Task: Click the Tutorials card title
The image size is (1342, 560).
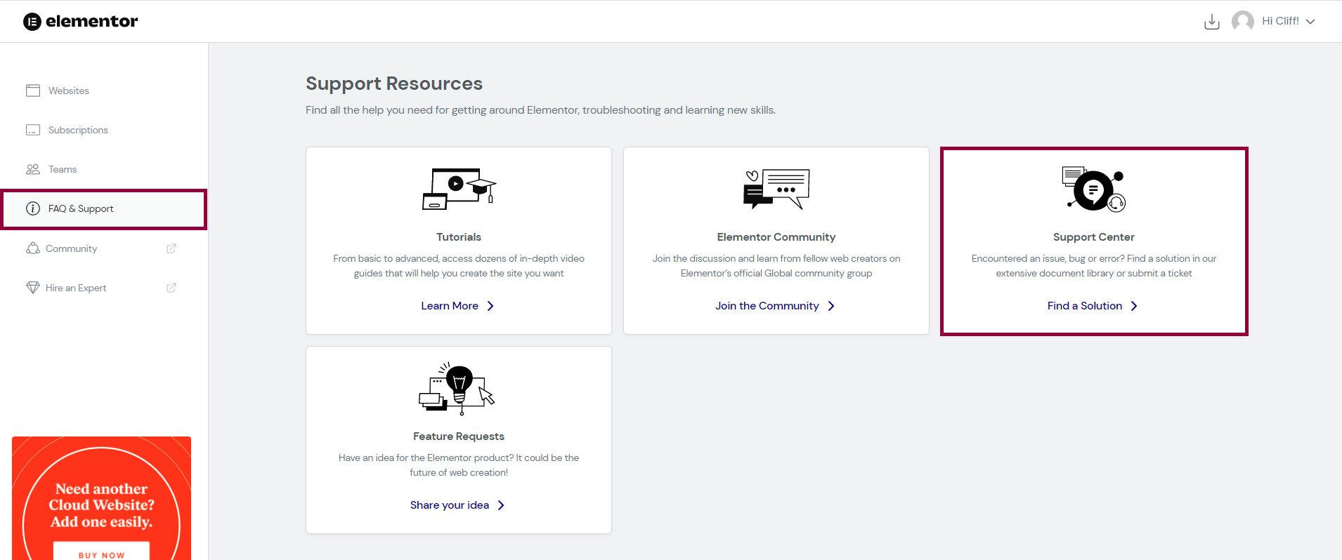Action: 459,237
